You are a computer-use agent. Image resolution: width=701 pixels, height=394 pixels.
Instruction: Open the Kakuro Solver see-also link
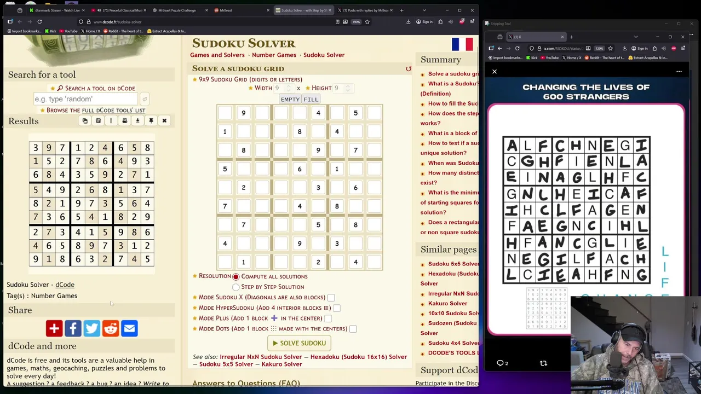(282, 364)
